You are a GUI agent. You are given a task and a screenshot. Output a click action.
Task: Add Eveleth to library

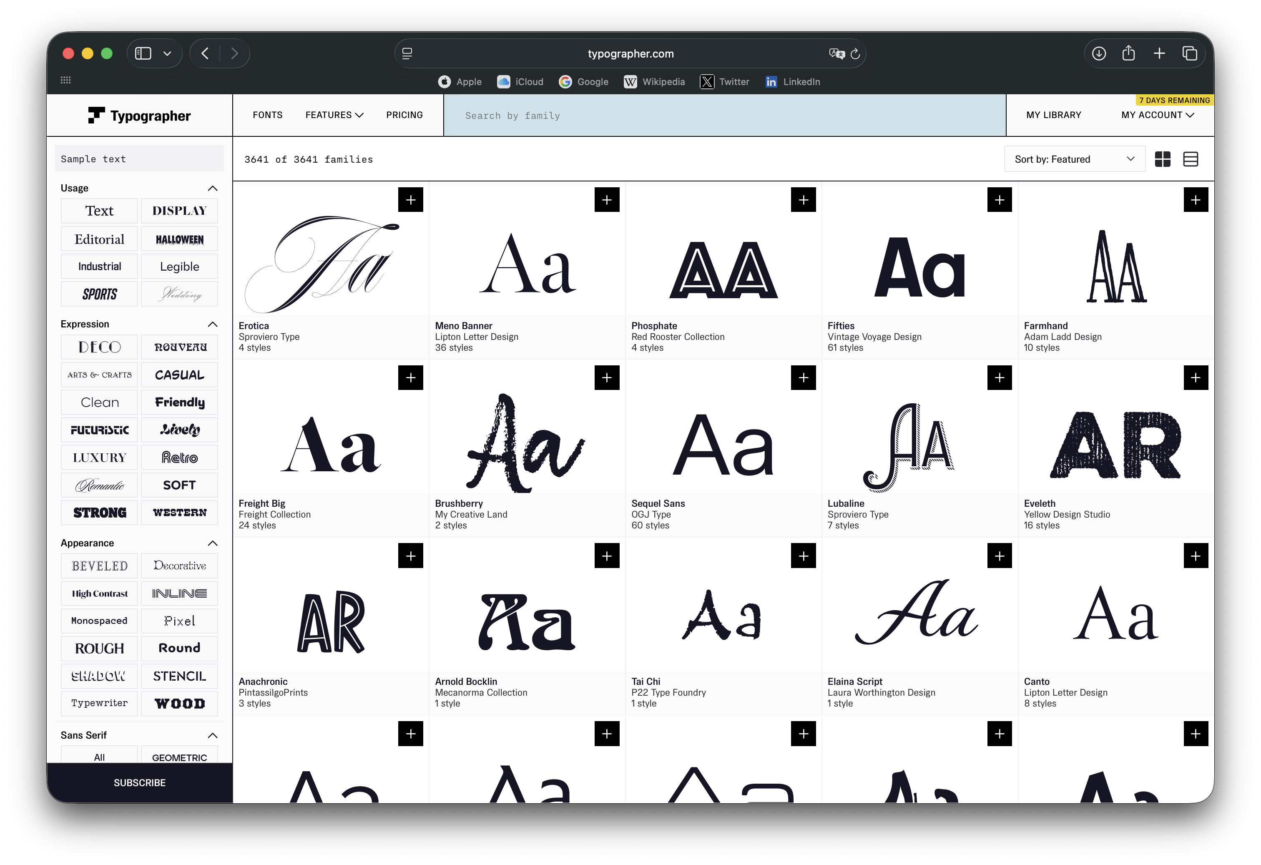pos(1196,378)
